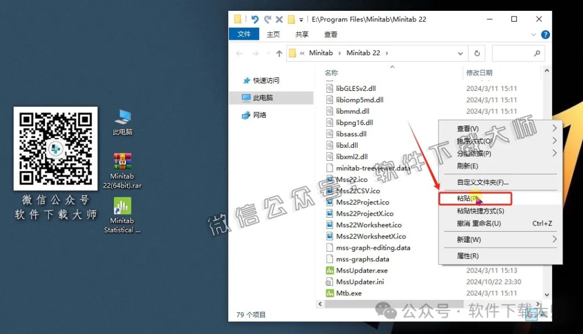
Task: Expand the 查看(V) submenu arrow
Action: pyautogui.click(x=553, y=128)
